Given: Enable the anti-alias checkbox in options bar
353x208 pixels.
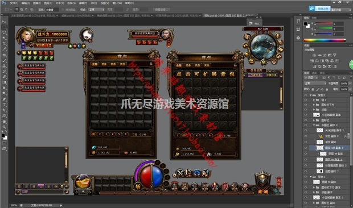Looking at the screenshot, I should pyautogui.click(x=63, y=10).
